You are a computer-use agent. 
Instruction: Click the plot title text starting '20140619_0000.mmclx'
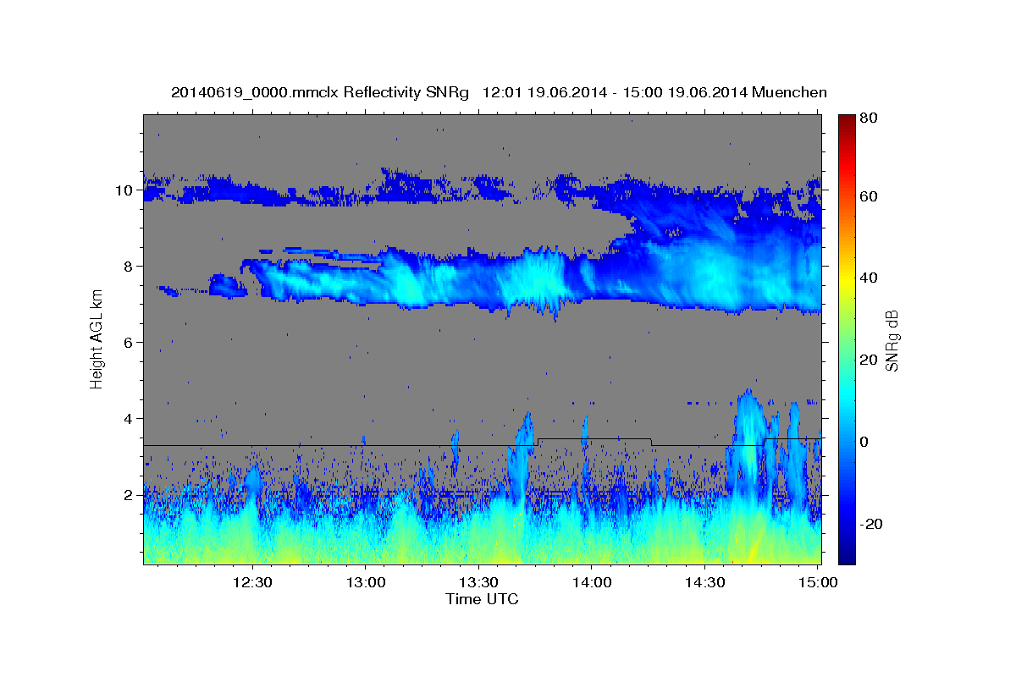(x=499, y=92)
